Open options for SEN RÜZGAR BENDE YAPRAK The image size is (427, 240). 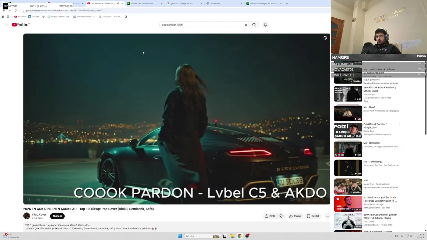tap(400, 88)
